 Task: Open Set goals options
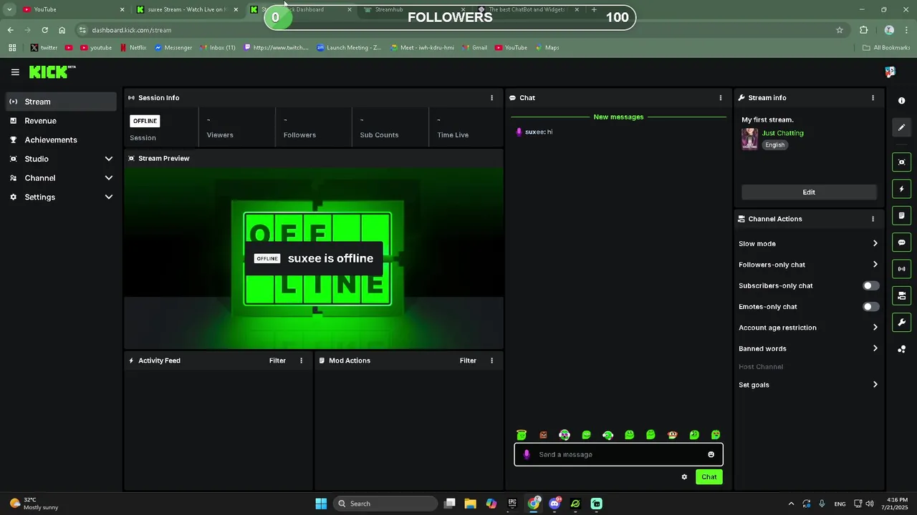click(808, 385)
